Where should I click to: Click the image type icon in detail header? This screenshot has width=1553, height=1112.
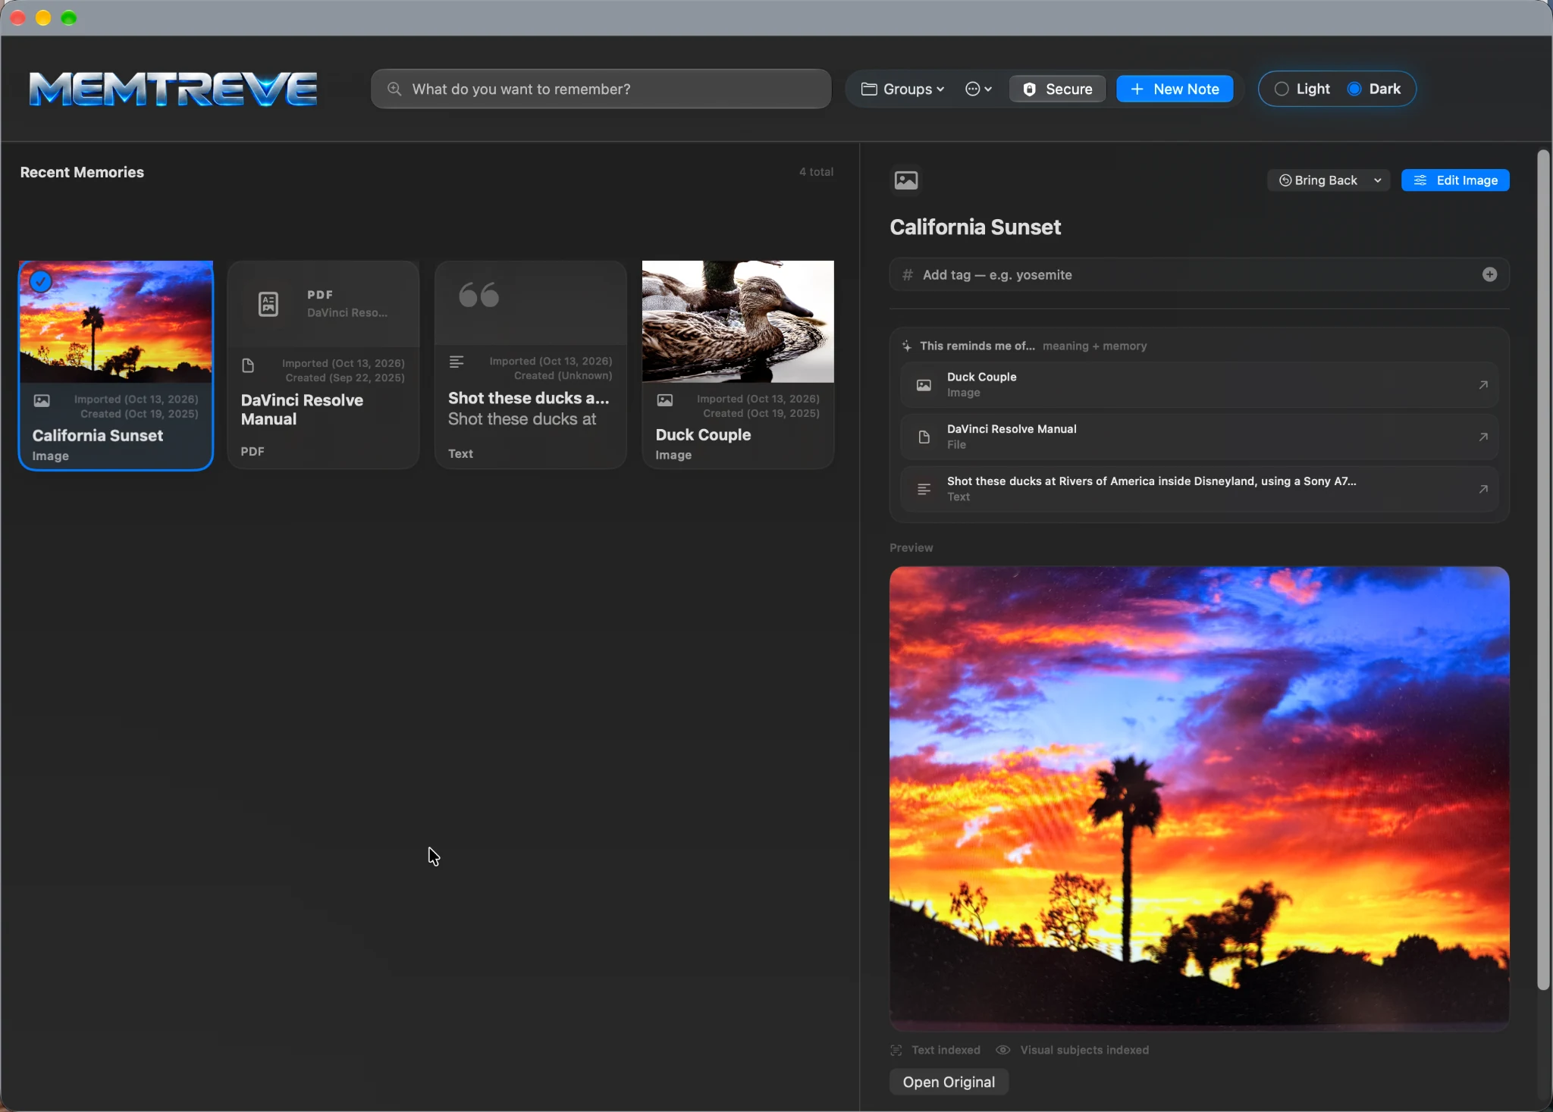[x=906, y=180]
